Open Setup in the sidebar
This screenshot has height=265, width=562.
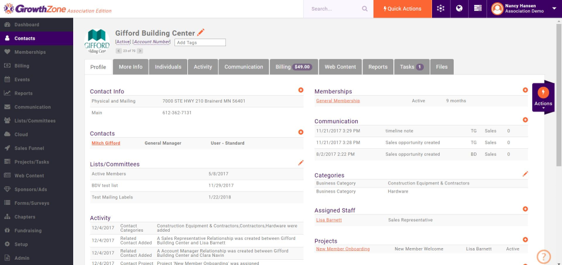pos(36,245)
